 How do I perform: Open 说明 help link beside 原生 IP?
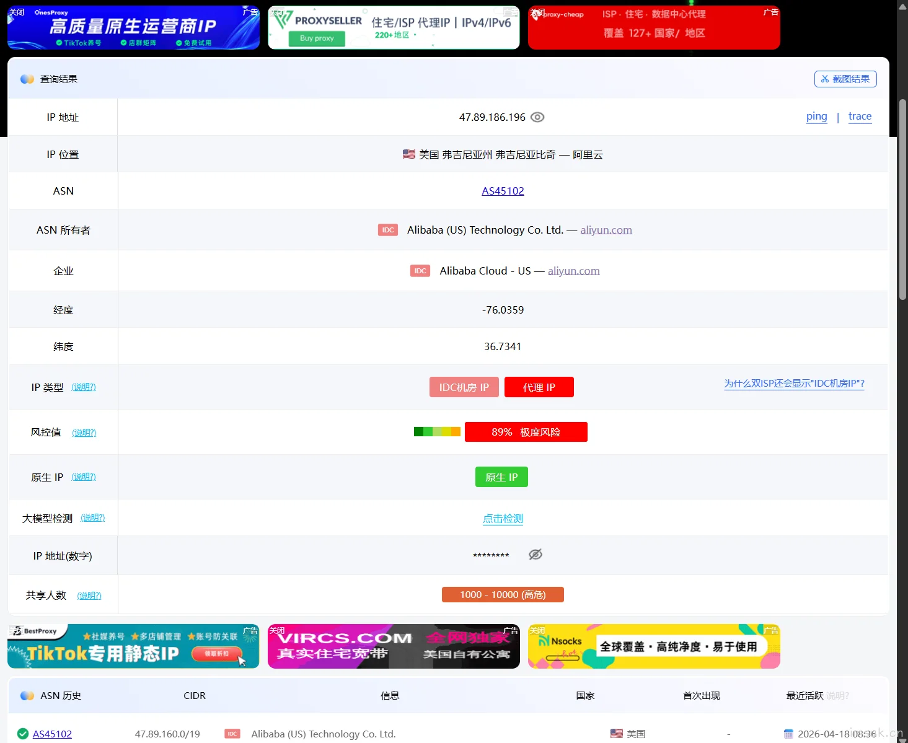[x=84, y=477]
